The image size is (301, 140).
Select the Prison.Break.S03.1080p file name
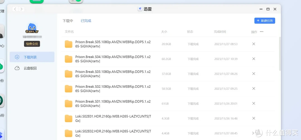(113, 74)
